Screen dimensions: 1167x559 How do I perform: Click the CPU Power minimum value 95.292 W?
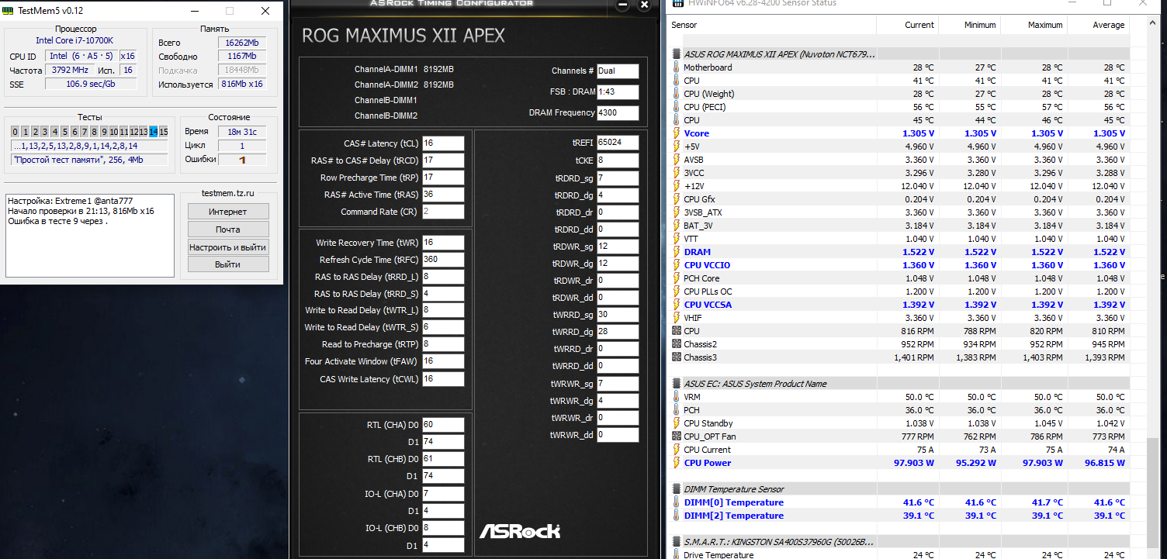click(x=975, y=463)
